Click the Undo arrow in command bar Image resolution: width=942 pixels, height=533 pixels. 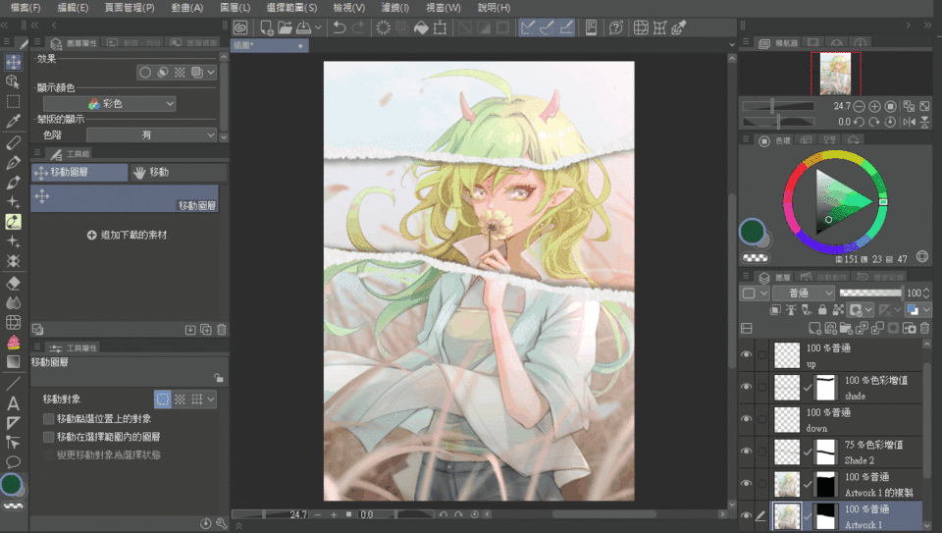(340, 27)
